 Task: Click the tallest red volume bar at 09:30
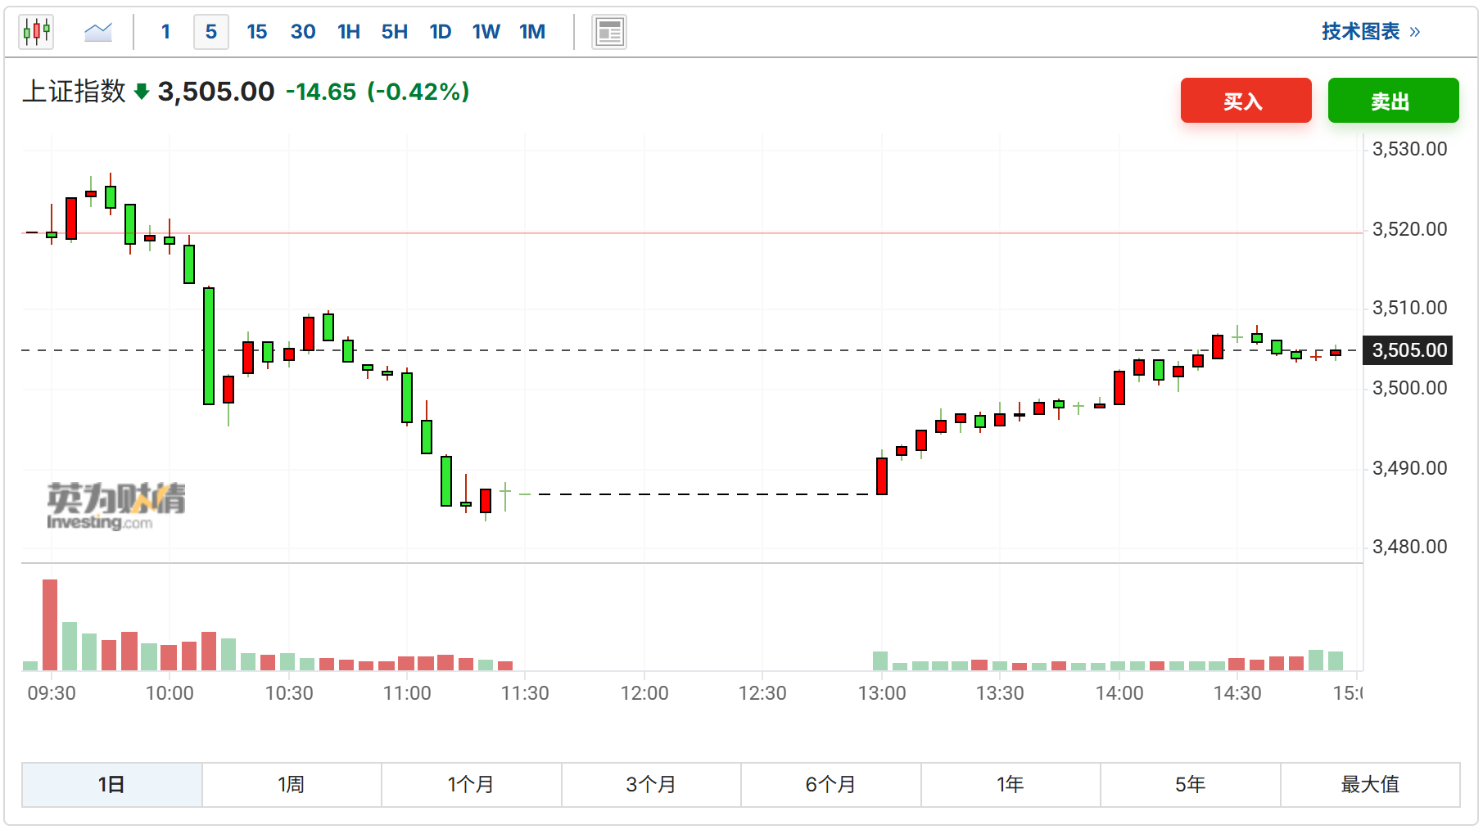point(50,624)
